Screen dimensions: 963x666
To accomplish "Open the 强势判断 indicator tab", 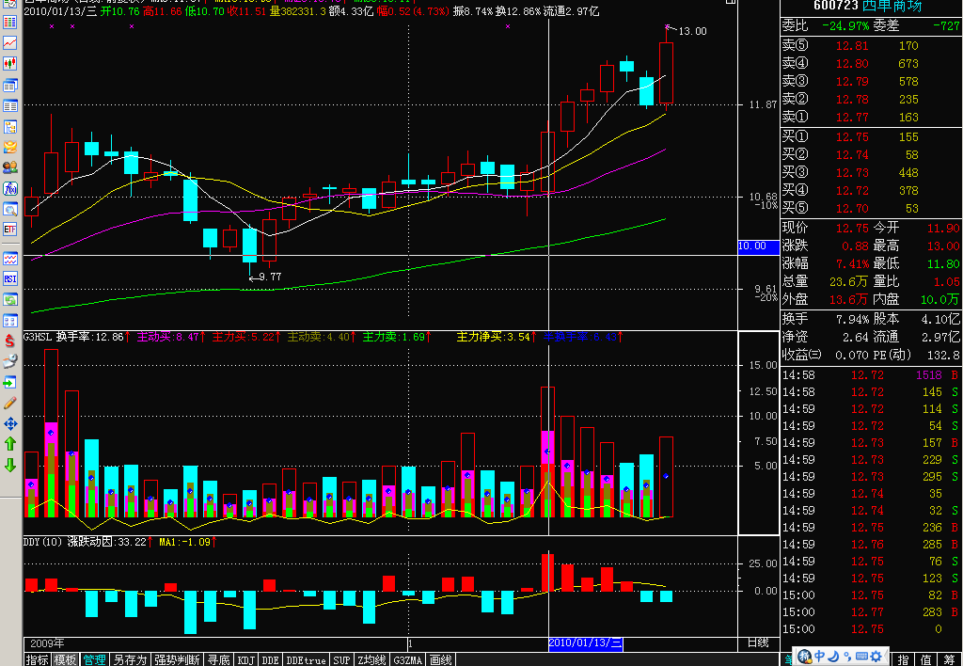I will click(176, 659).
